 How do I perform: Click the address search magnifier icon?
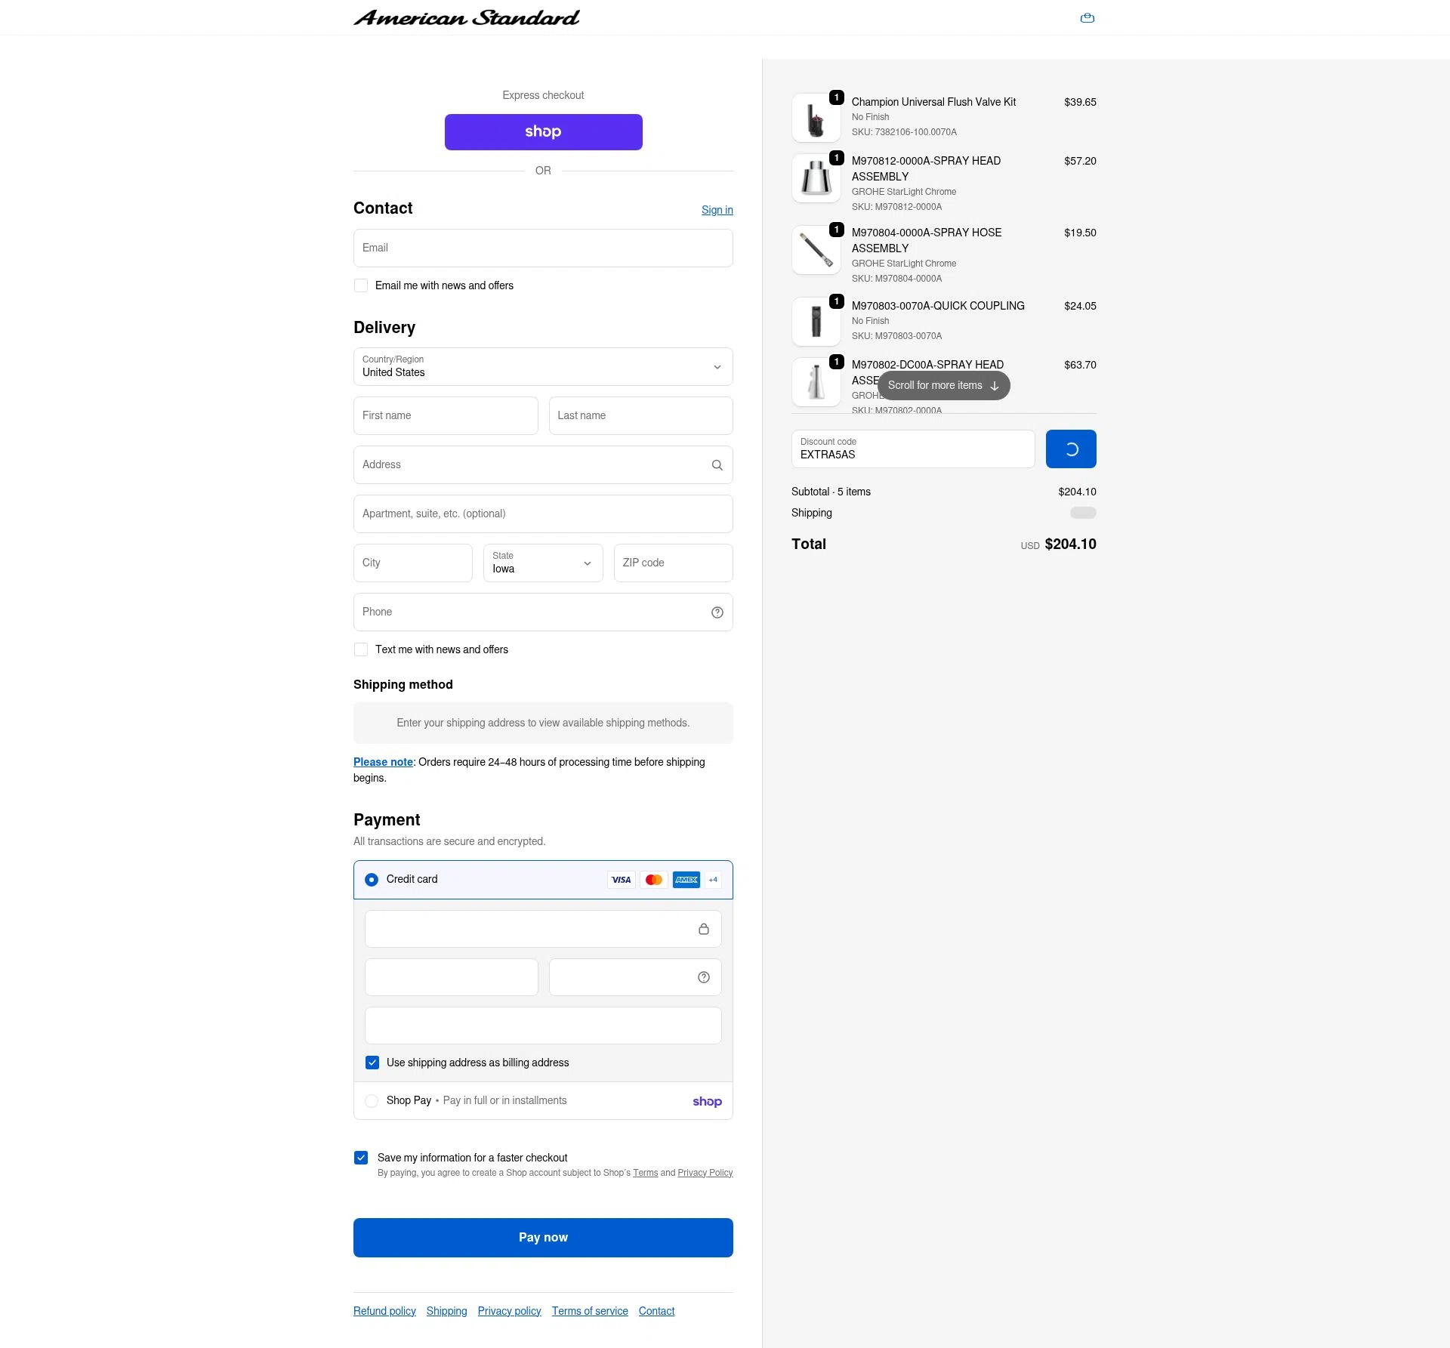717,465
